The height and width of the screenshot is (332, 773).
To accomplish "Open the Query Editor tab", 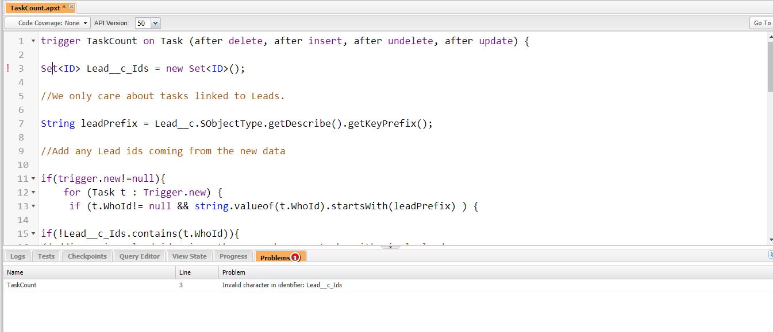I will (139, 256).
